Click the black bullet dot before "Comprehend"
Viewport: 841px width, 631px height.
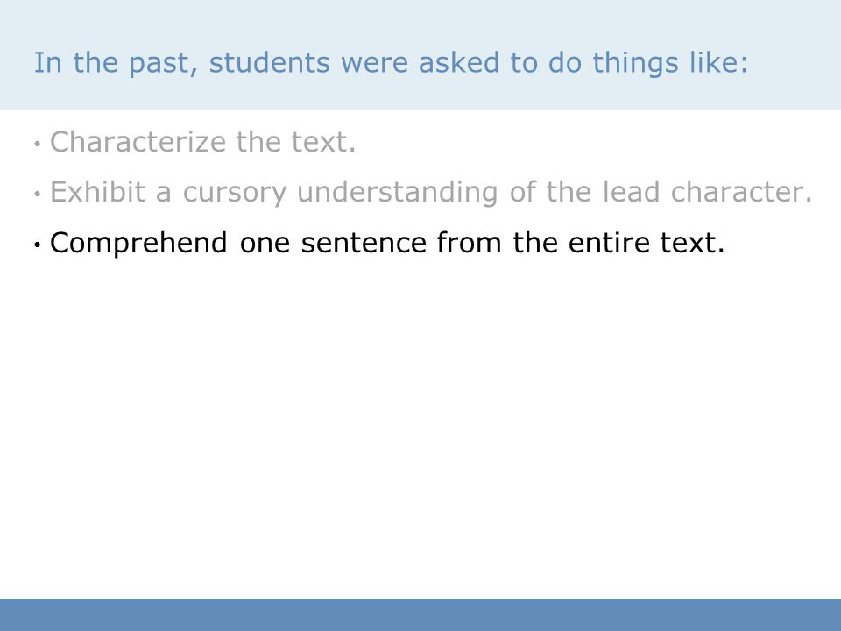[x=37, y=245]
